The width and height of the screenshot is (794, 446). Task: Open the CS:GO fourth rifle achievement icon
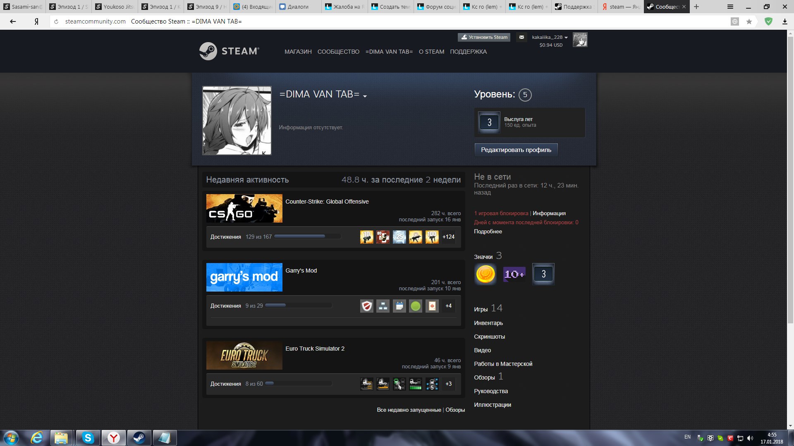(416, 237)
